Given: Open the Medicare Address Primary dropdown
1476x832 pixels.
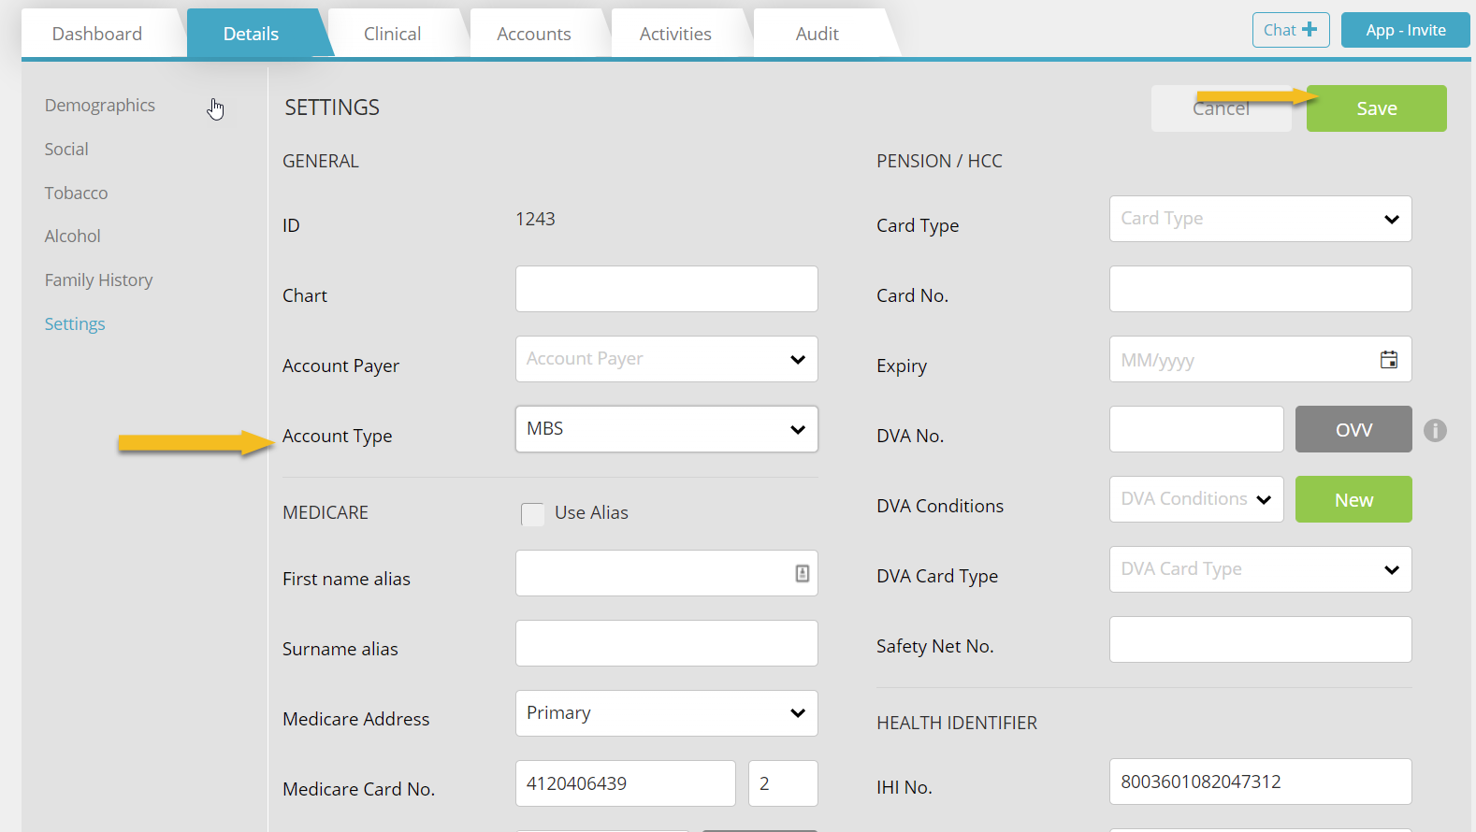Looking at the screenshot, I should [x=667, y=713].
